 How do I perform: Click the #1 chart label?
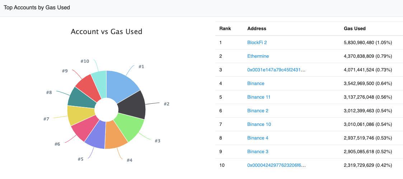[141, 67]
